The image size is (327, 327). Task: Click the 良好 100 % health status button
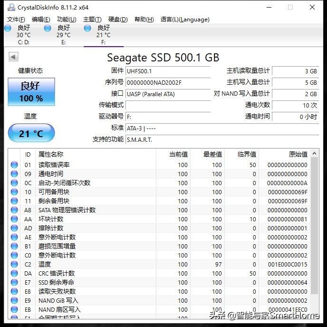click(31, 92)
